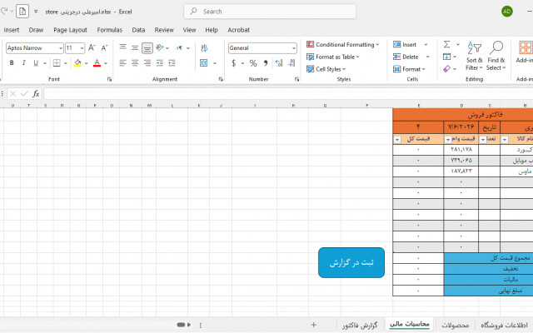This screenshot has height=333, width=533.
Task: Open Format as Table gallery
Action: pyautogui.click(x=333, y=57)
